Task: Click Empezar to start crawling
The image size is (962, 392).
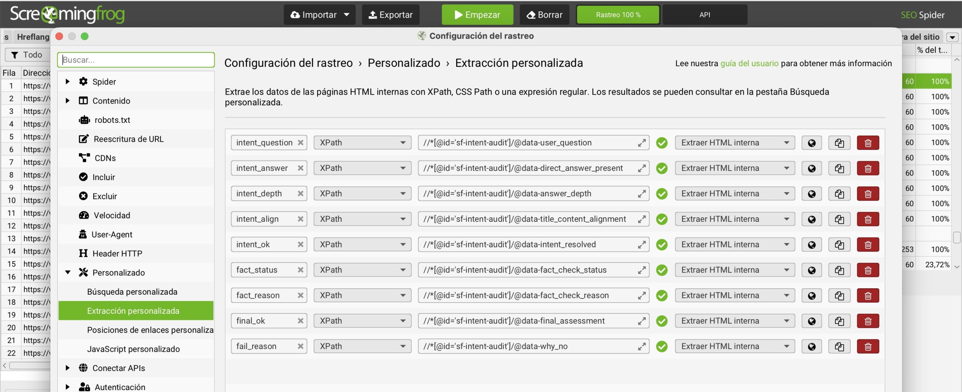Action: point(477,15)
